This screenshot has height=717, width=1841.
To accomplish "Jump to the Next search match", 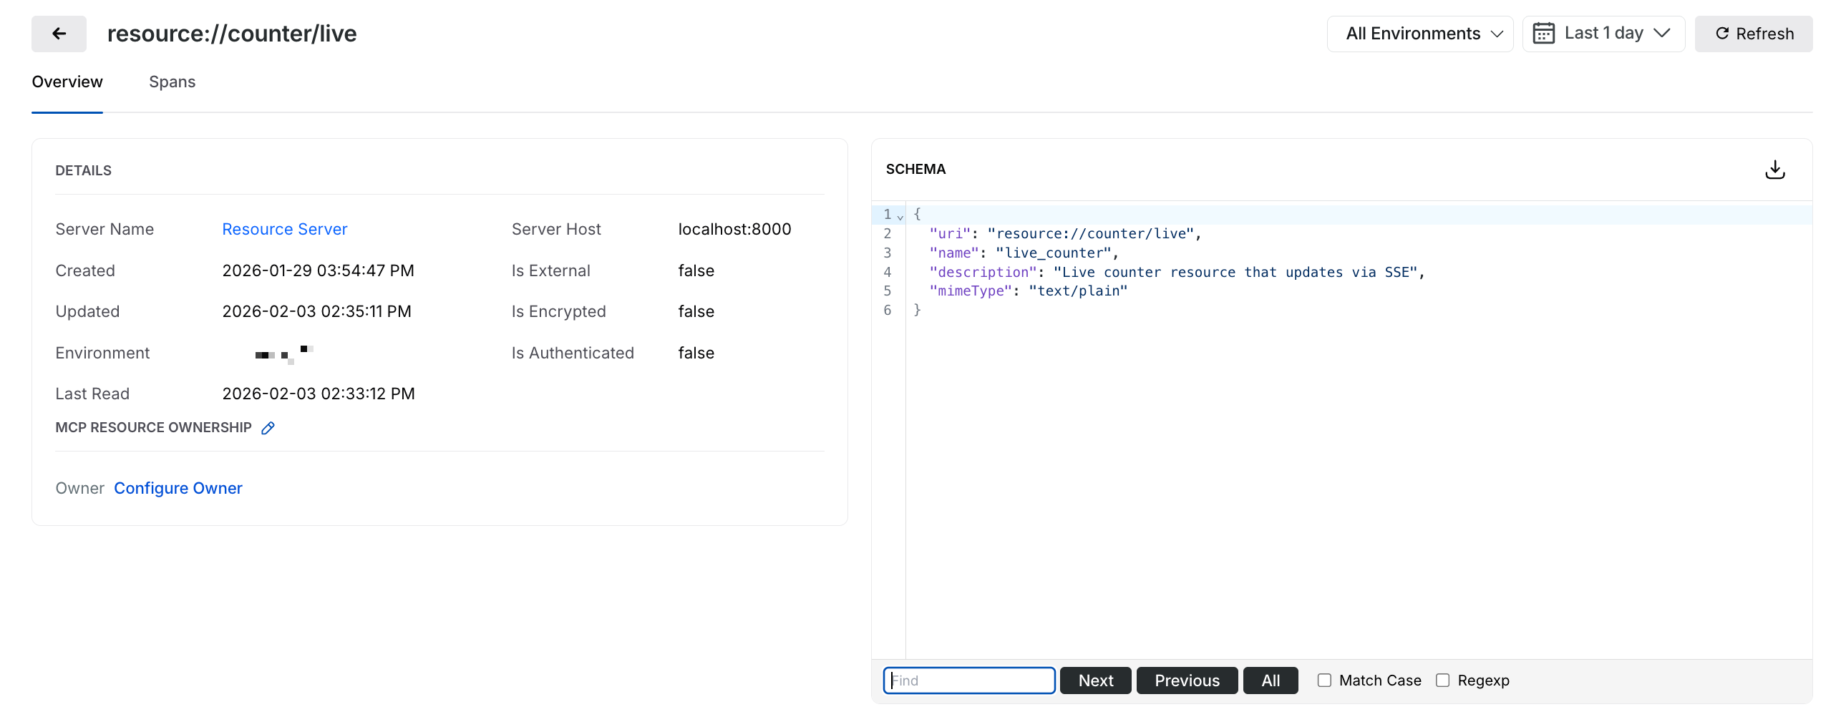I will [x=1096, y=681].
